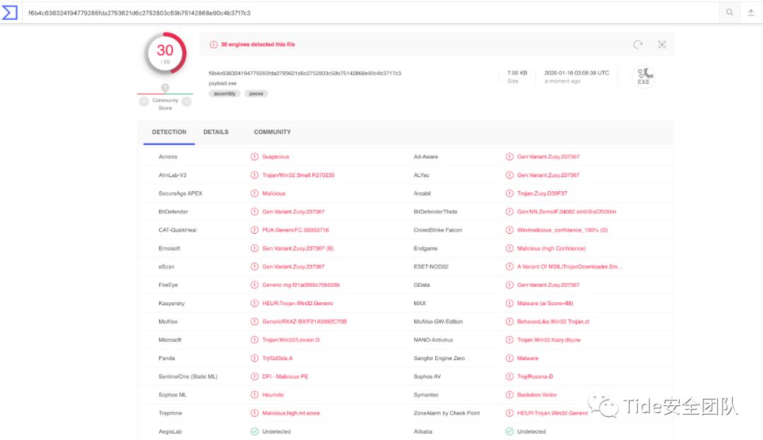Select the DETECTION tab
The image size is (763, 440).
coord(169,132)
